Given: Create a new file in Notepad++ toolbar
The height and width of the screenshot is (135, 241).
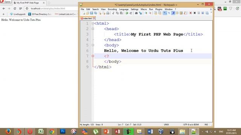Looking at the screenshot, I should pos(84,13).
